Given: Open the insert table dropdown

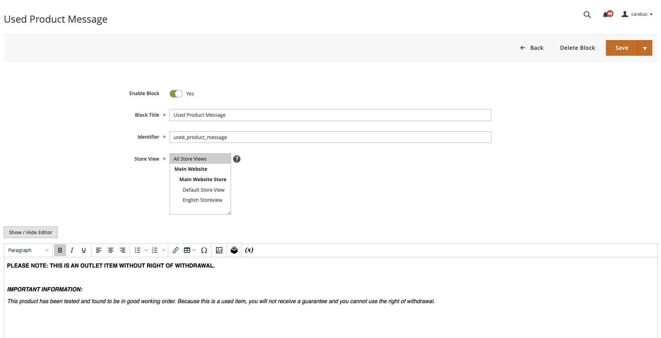Looking at the screenshot, I should pos(190,250).
